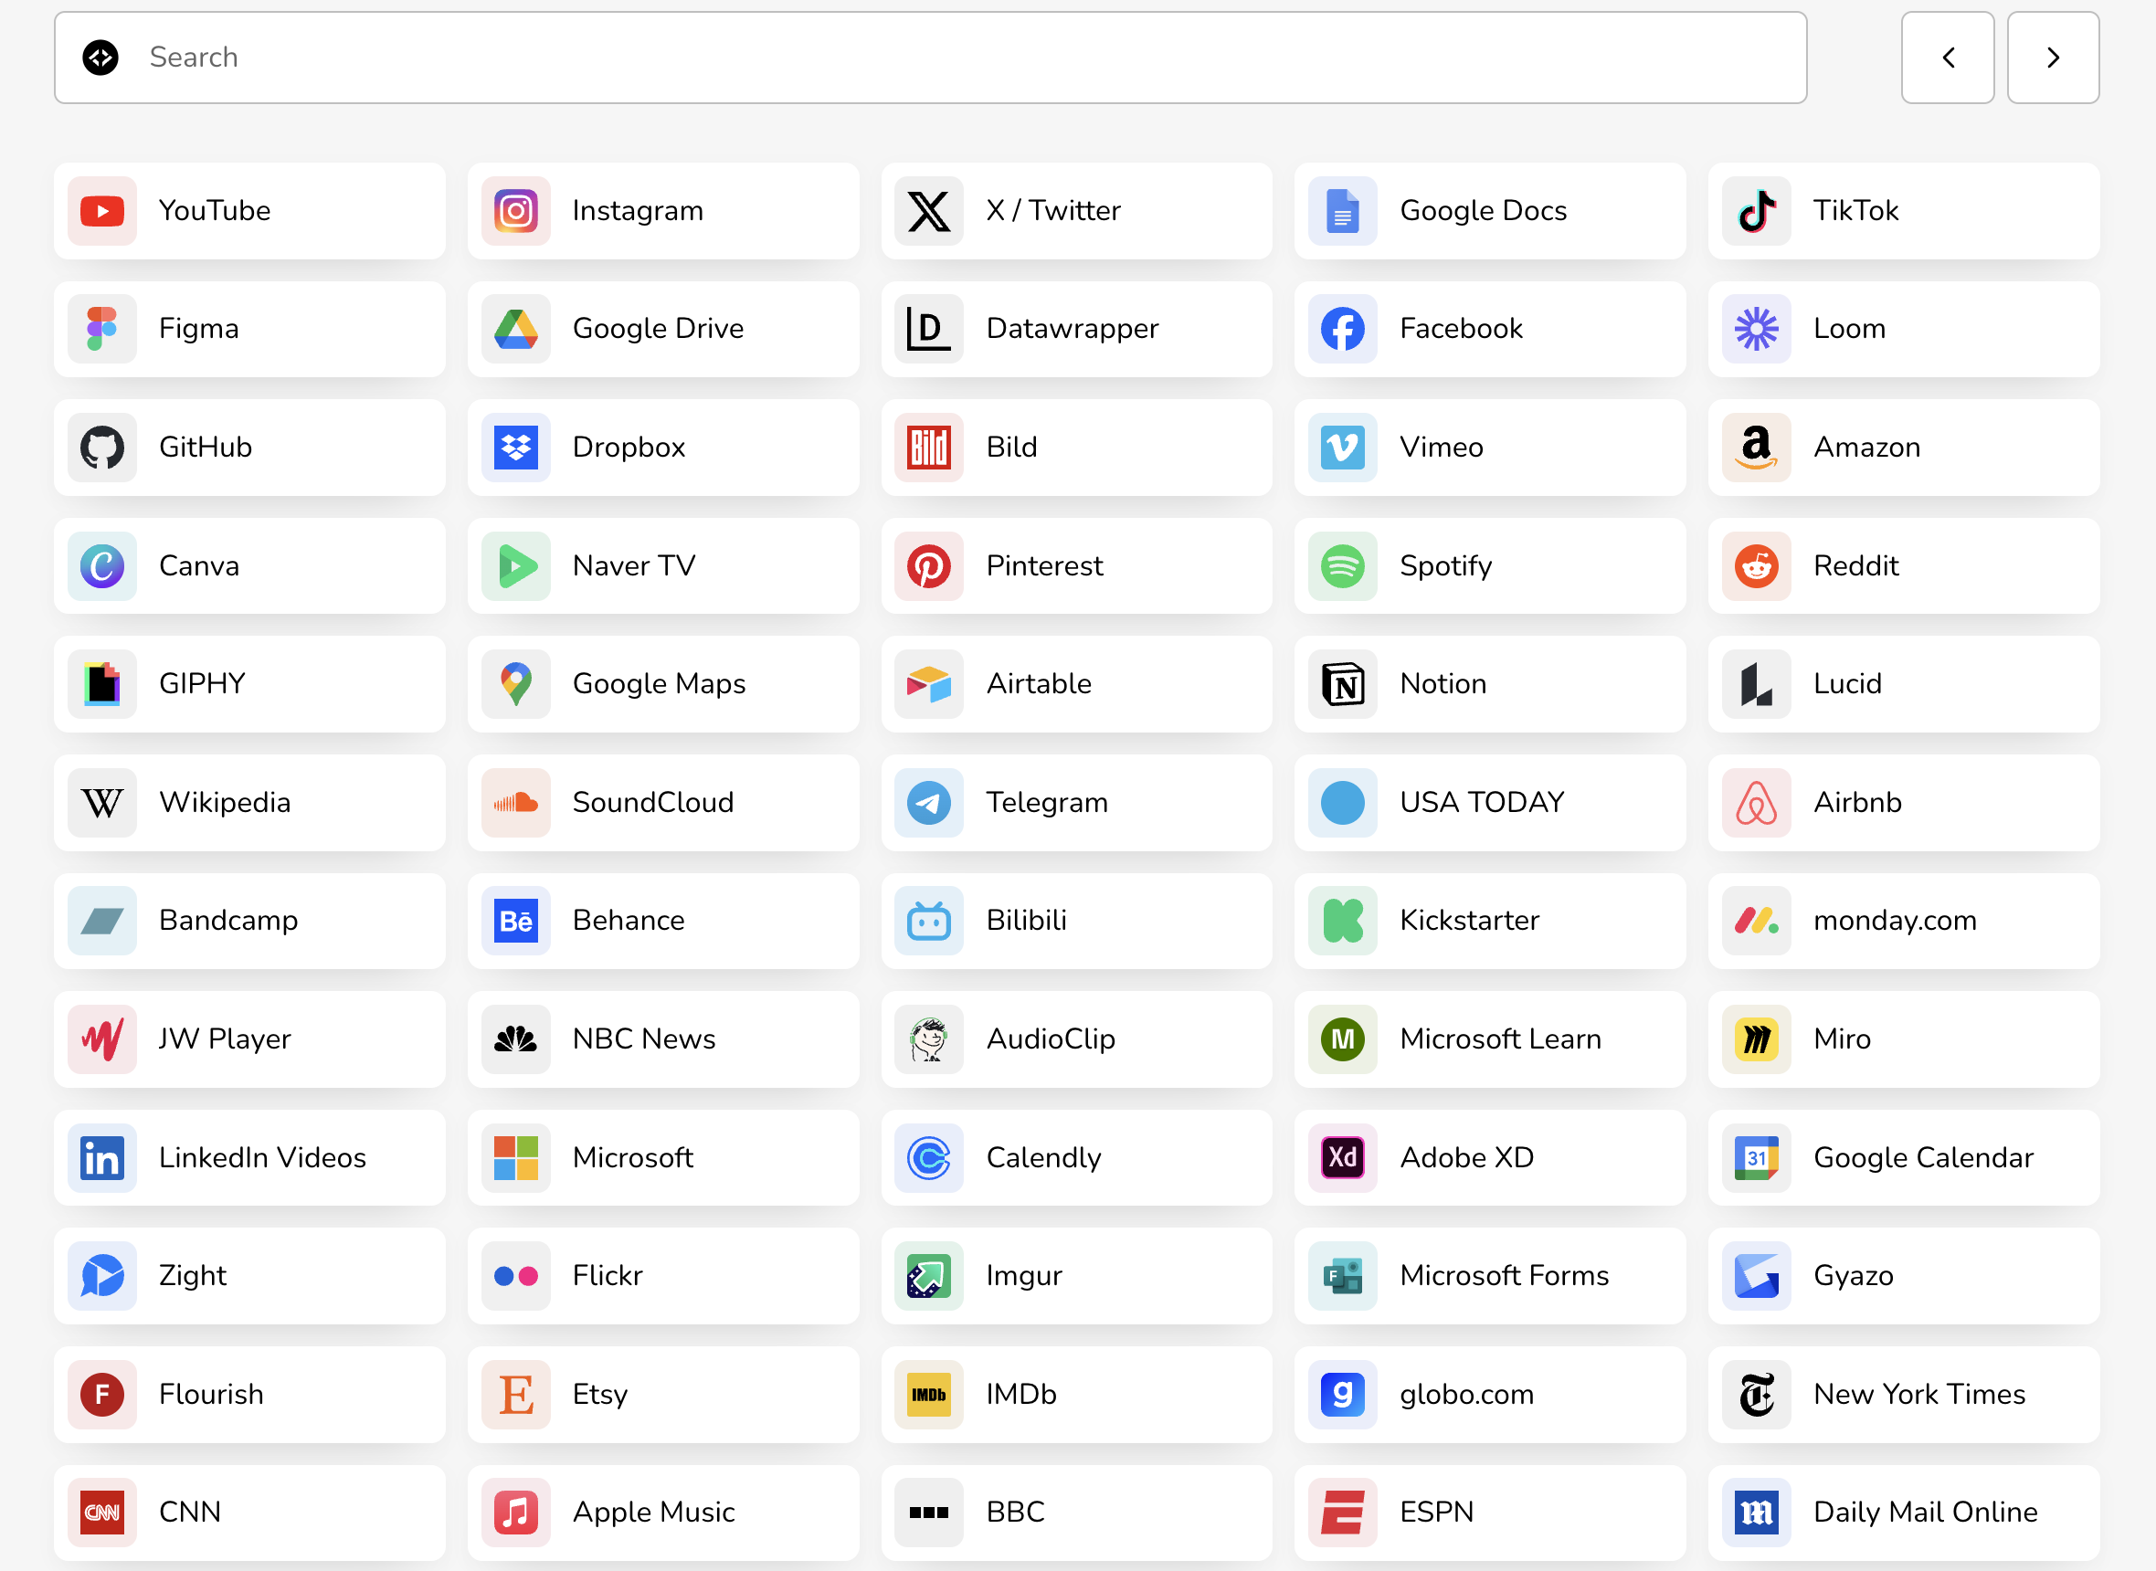Select the Zight icon

pos(101,1276)
